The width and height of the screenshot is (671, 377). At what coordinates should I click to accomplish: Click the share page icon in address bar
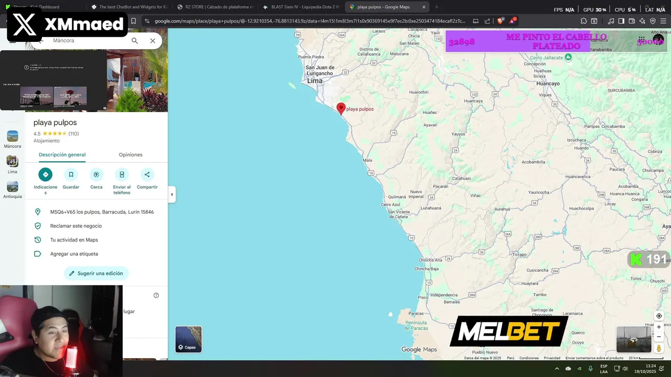pyautogui.click(x=488, y=21)
